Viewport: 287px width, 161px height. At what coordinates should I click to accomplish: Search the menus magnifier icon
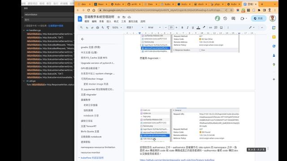tap(81, 27)
